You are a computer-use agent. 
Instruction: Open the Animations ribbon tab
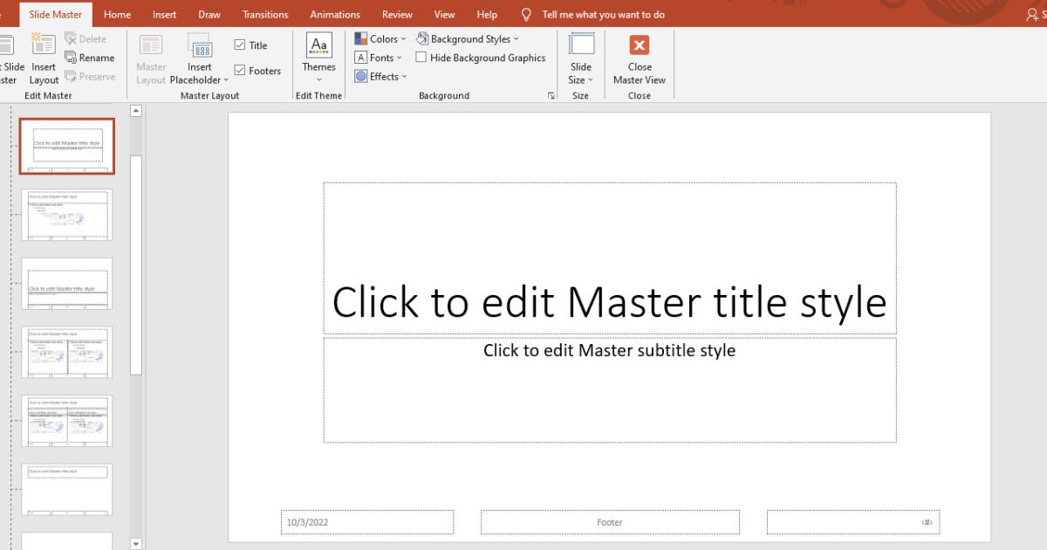(x=335, y=14)
